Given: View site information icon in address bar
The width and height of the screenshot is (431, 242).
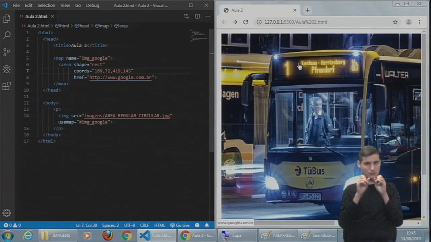Looking at the screenshot, I should click(x=259, y=22).
